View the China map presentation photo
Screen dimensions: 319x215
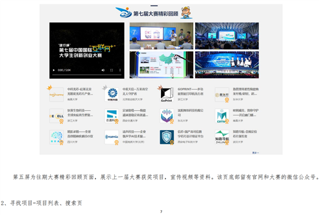[162, 65]
